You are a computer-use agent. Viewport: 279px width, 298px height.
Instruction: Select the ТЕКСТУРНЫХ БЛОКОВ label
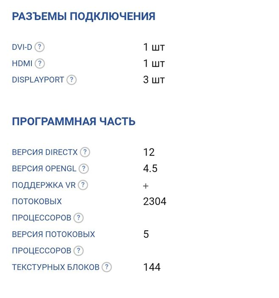[56, 267]
